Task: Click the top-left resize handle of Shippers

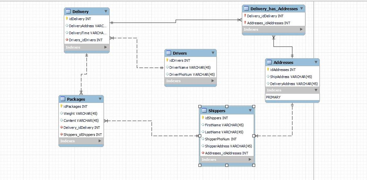Action: 200,106
